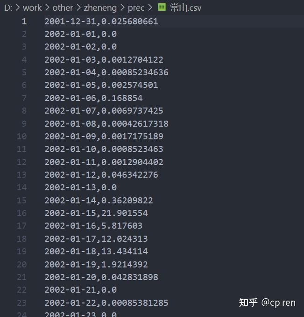The image size is (304, 317).
Task: Click line number 23 in the gutter
Action: coord(21,303)
